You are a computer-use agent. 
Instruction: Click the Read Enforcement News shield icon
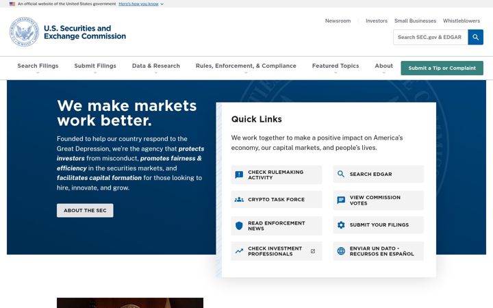coord(239,226)
